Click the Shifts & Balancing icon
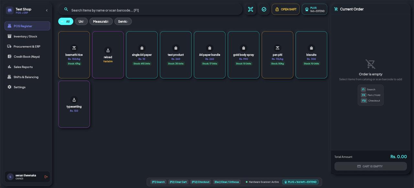The image size is (414, 188). click(x=9, y=77)
